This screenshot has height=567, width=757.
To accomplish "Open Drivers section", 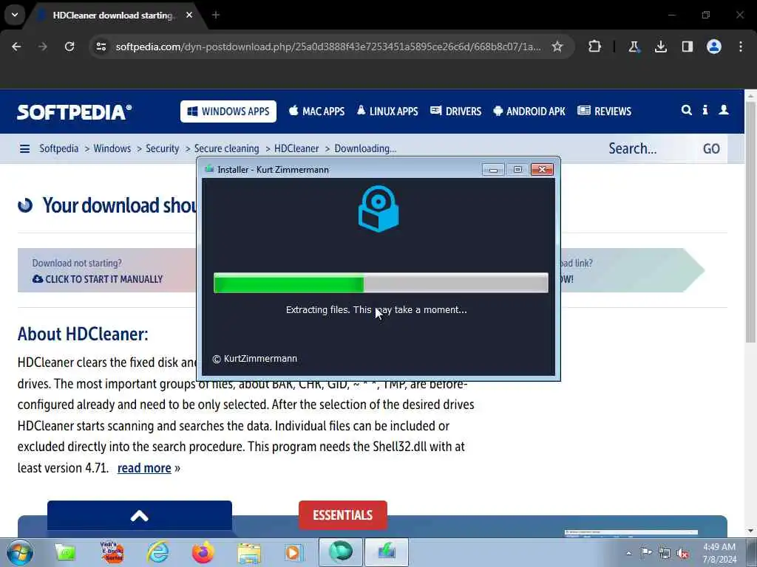I will (455, 111).
